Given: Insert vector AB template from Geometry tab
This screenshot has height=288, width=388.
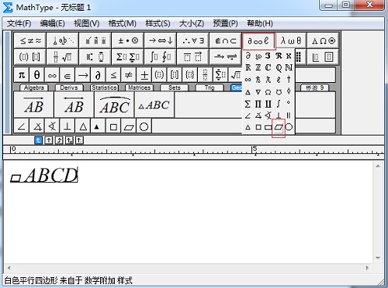Looking at the screenshot, I should point(34,105).
